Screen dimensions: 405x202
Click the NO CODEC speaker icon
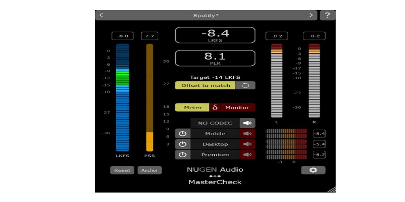pos(247,123)
